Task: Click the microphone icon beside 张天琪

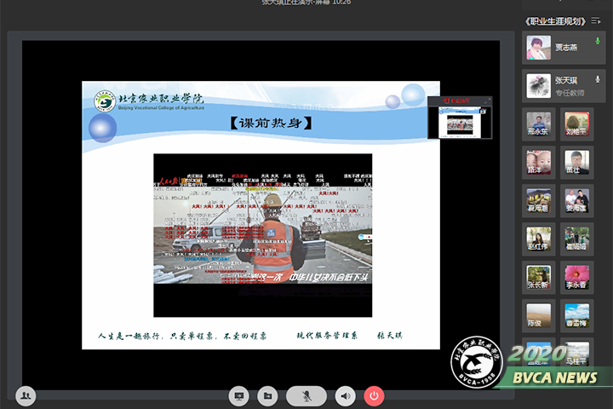Action: pyautogui.click(x=598, y=79)
